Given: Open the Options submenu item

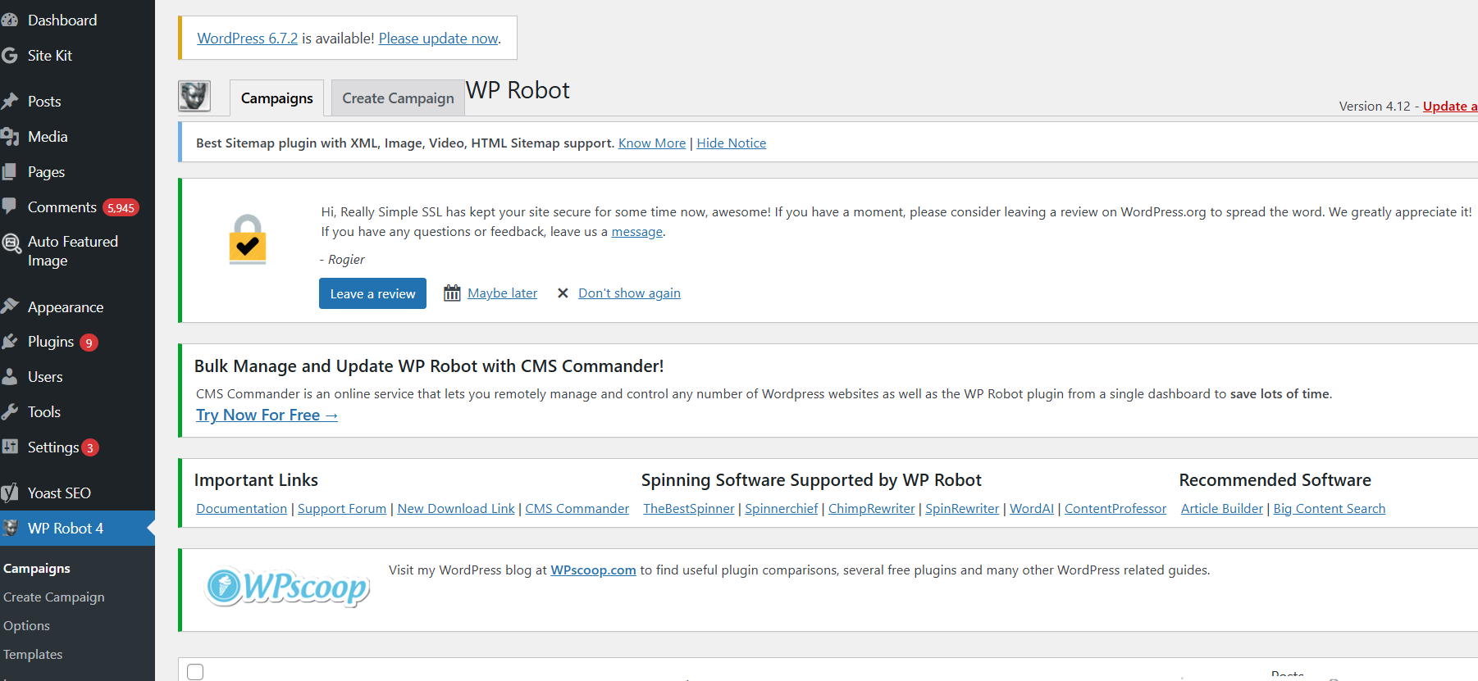Looking at the screenshot, I should (26, 626).
